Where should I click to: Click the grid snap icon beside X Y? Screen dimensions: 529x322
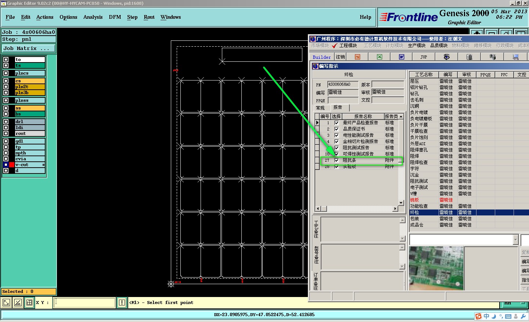pos(29,303)
